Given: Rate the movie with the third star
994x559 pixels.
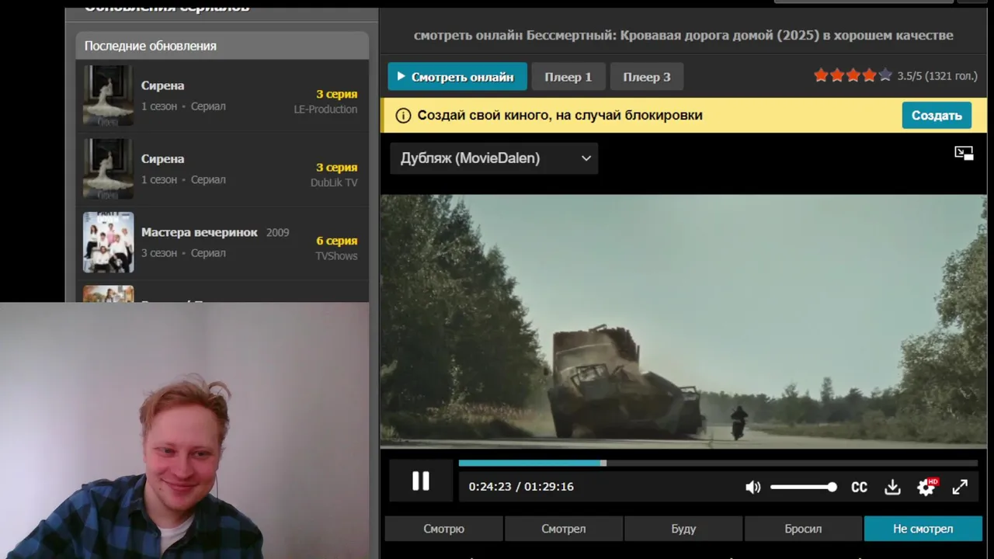Looking at the screenshot, I should (853, 75).
